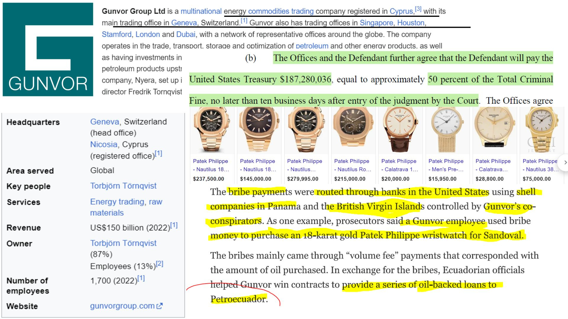Follow the 'Geneva' link in intro paragraph
Viewport: 568px width, 319px height.
(x=184, y=23)
